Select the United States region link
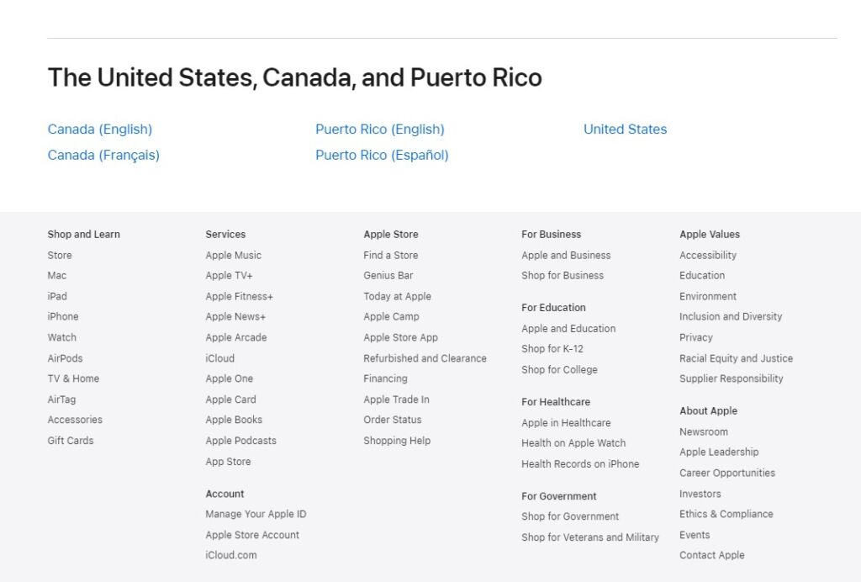Viewport: 861px width, 582px height. [x=625, y=130]
